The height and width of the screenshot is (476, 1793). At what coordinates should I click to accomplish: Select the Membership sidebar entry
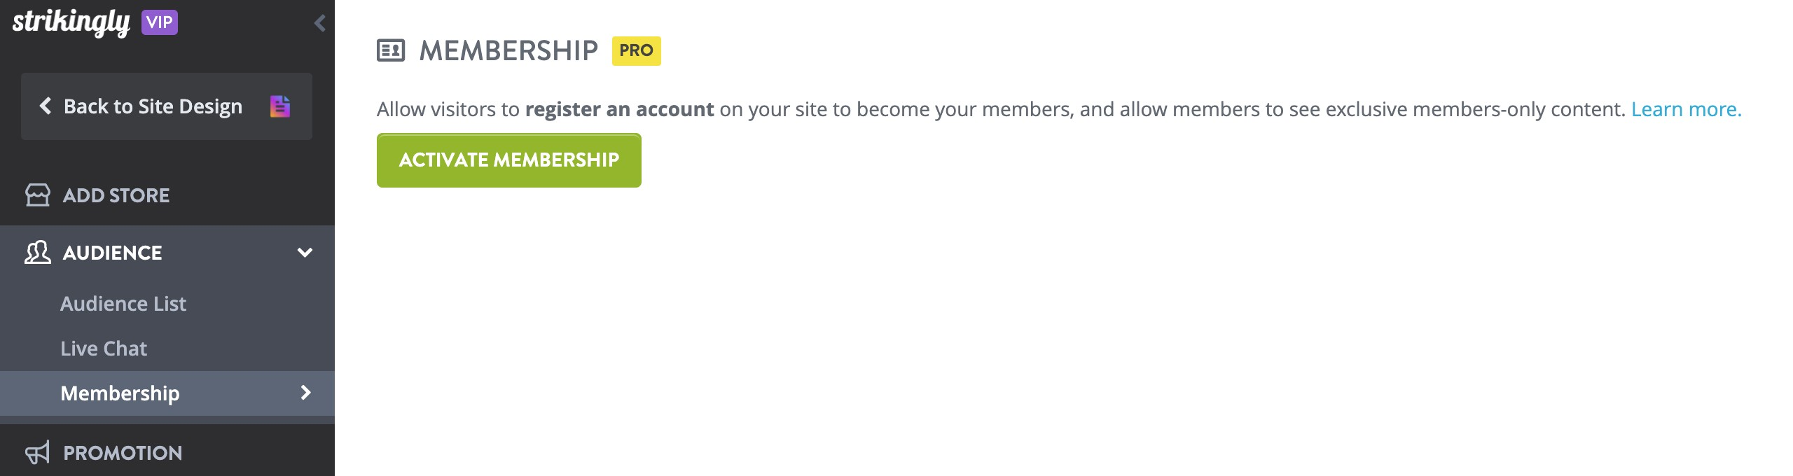(120, 393)
